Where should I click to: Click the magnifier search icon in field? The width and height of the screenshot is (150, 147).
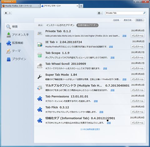pyautogui.click(x=144, y=13)
